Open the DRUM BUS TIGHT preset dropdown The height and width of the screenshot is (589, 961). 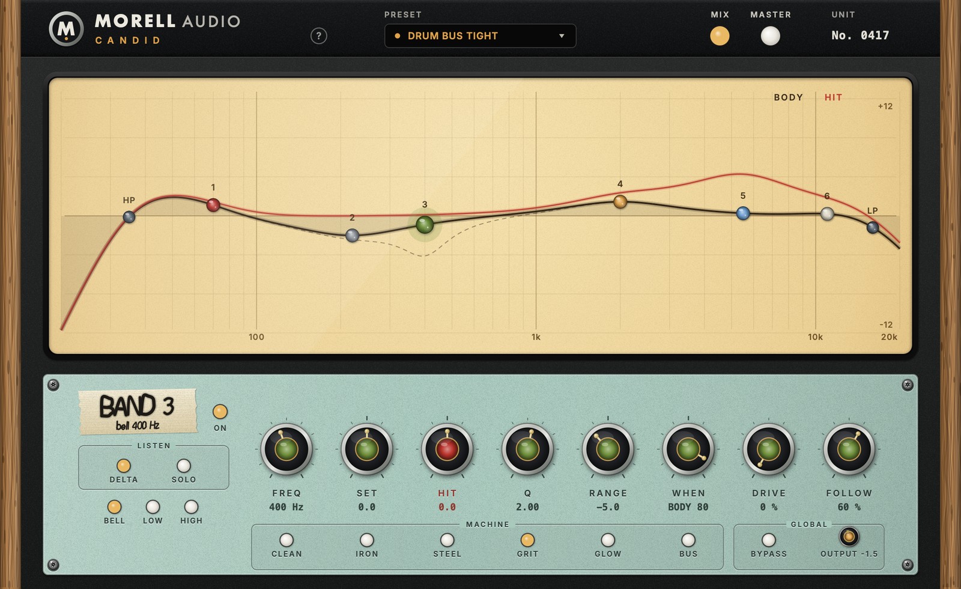point(480,36)
